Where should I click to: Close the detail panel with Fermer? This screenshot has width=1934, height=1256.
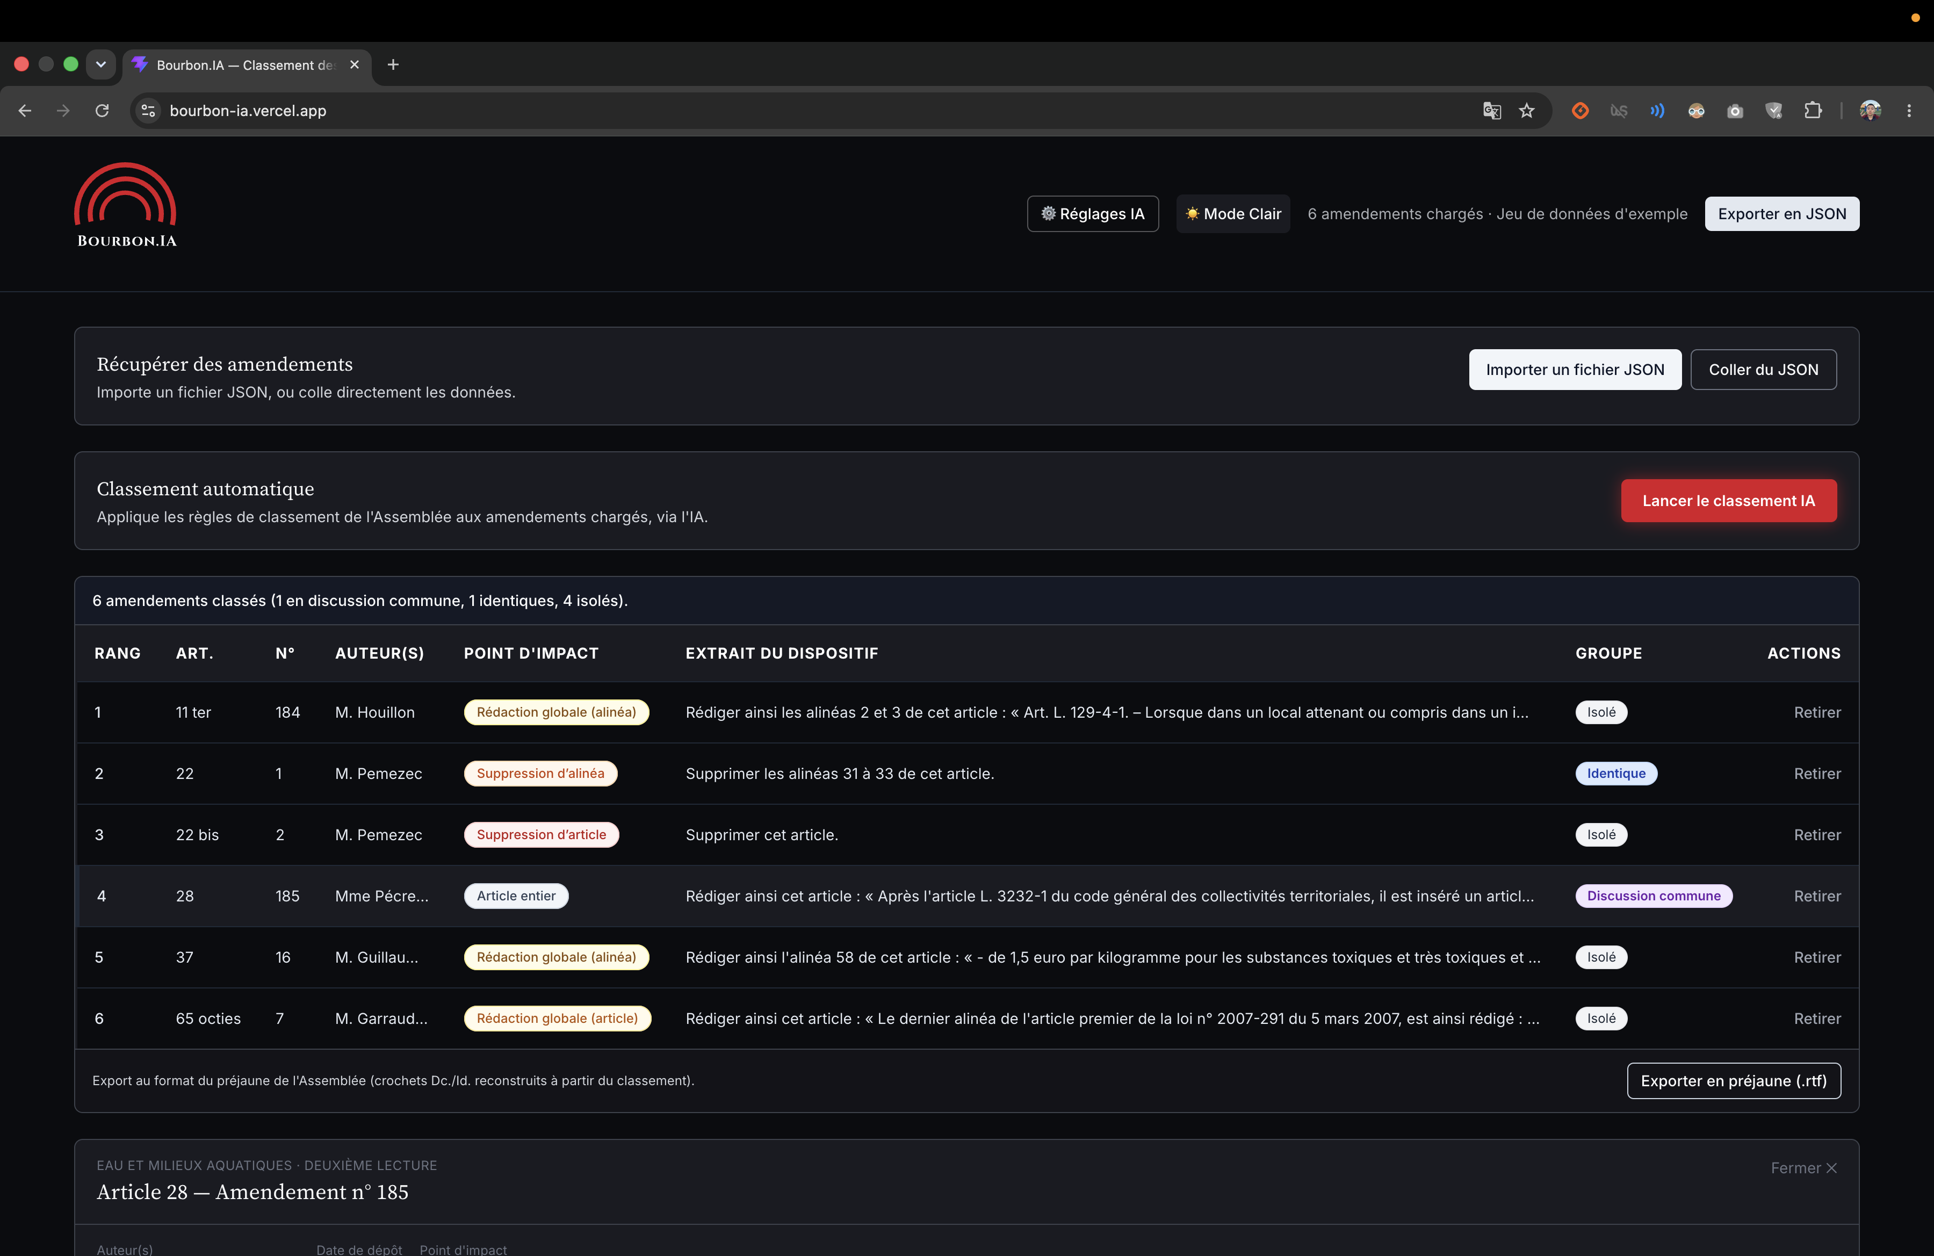(1803, 1167)
